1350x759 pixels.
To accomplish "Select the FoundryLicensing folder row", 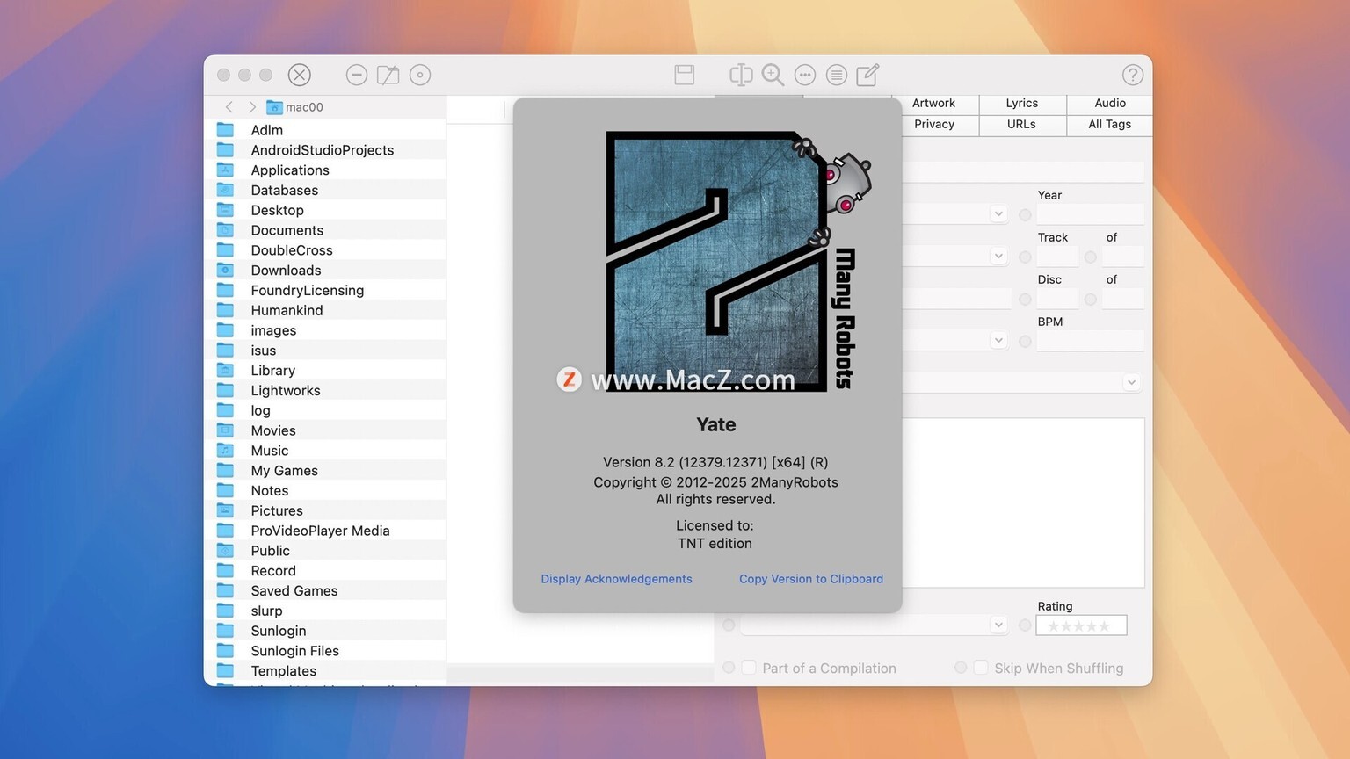I will [325, 291].
